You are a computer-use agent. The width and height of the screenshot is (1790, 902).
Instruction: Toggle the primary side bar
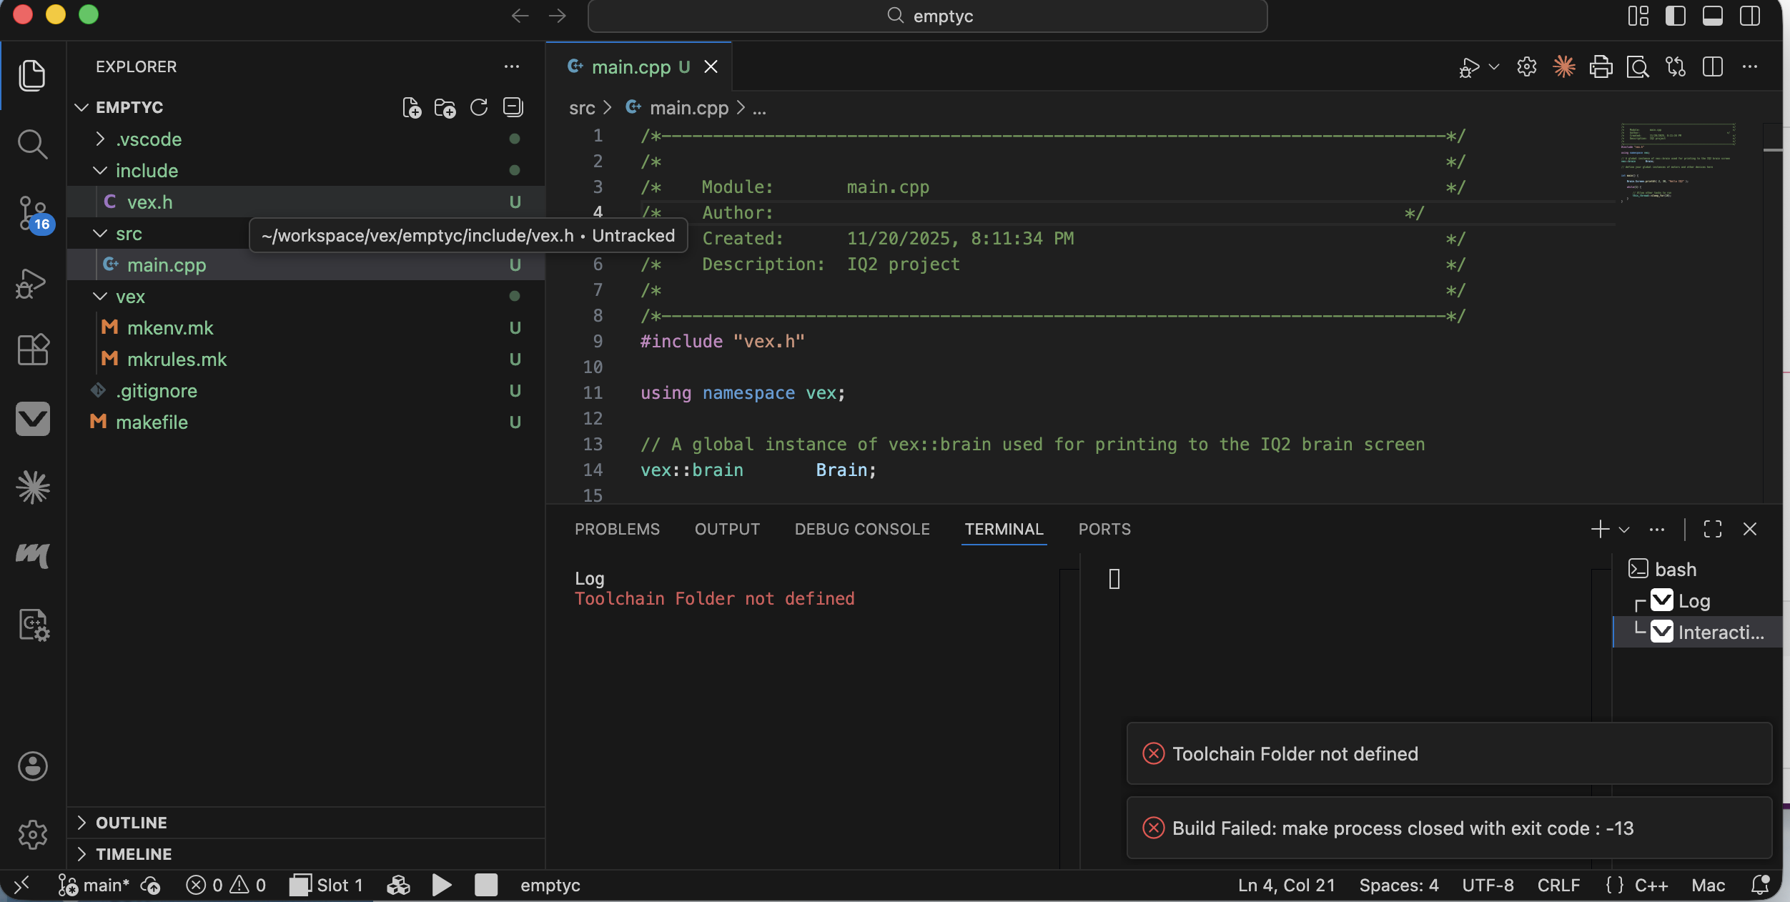(x=1676, y=16)
